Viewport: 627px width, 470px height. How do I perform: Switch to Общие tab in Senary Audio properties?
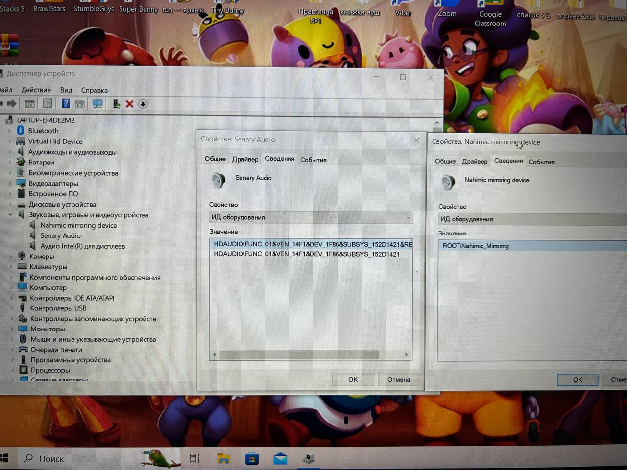pos(215,159)
